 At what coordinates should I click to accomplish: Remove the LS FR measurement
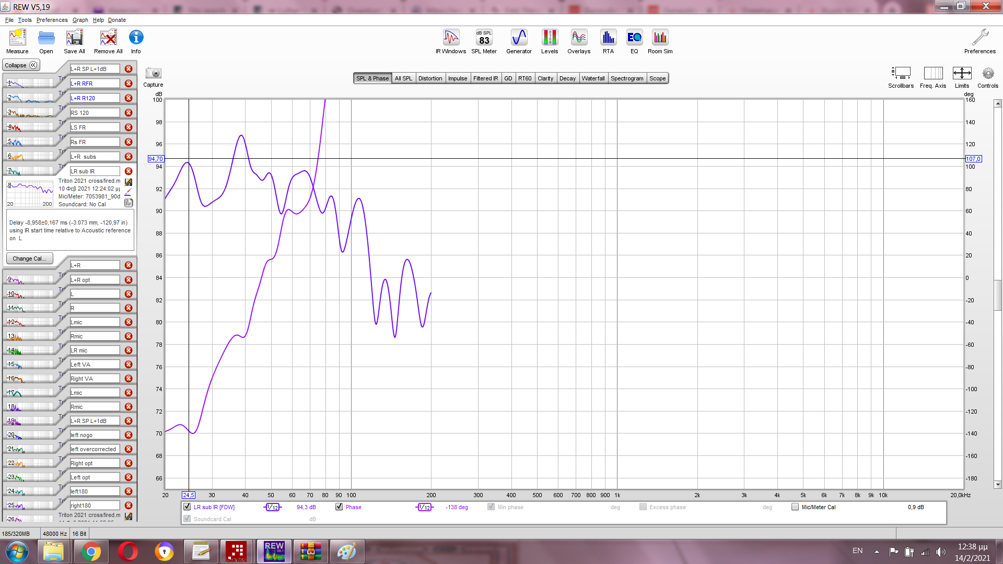tap(129, 127)
